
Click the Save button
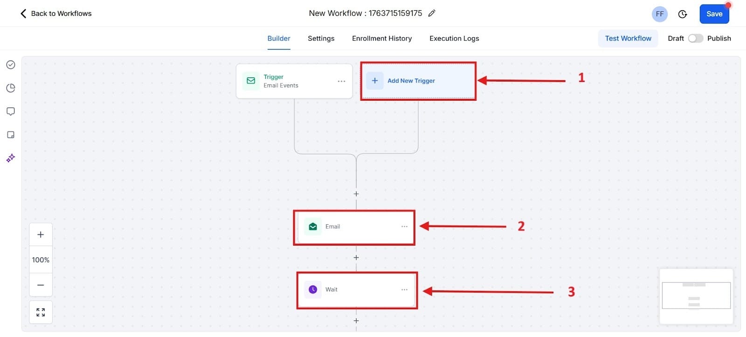(714, 14)
